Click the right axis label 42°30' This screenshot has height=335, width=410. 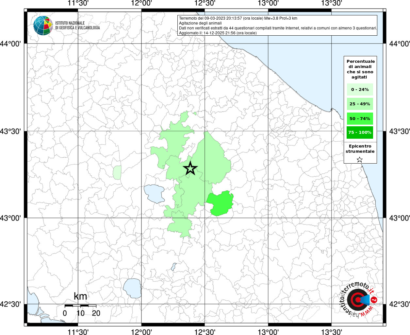(x=400, y=305)
